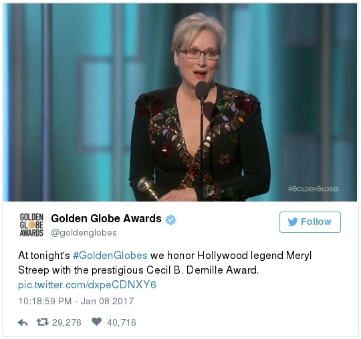
Task: Click the Follow button text
Action: (x=316, y=222)
